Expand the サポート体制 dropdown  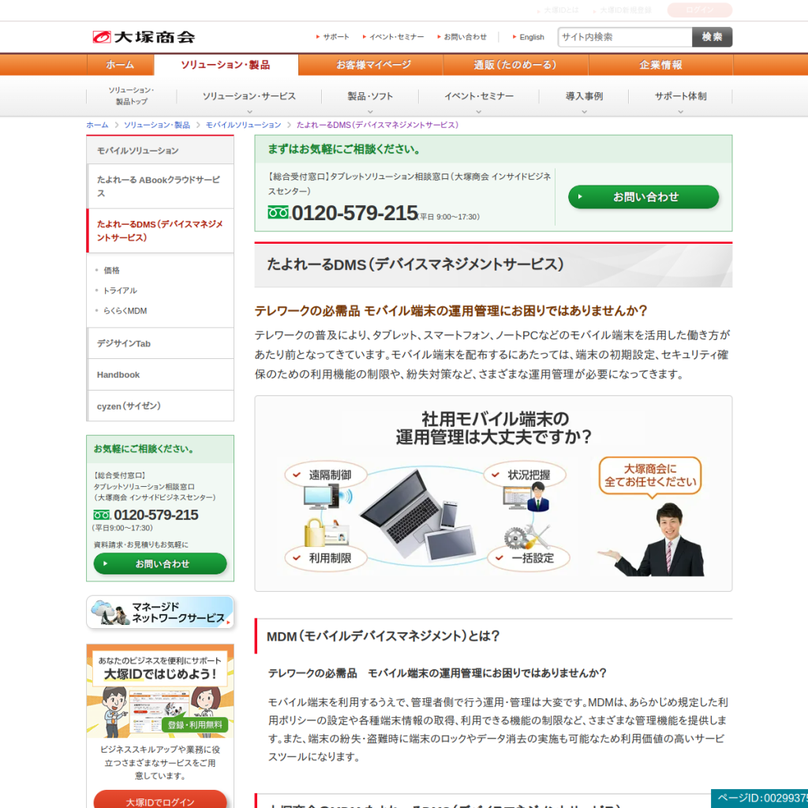point(680,97)
